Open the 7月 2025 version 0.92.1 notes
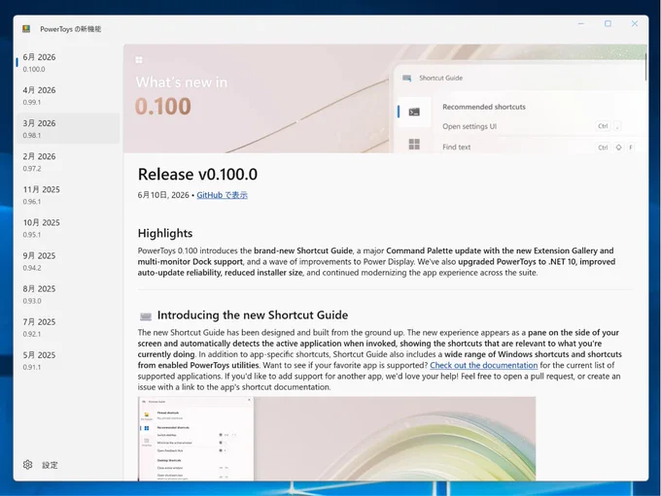This screenshot has width=661, height=496. pos(67,327)
